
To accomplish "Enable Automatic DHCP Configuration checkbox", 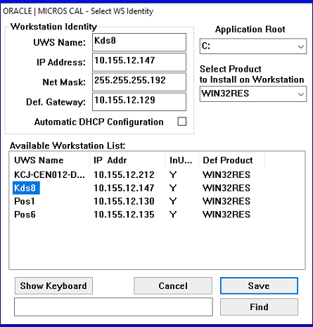I will coord(182,122).
